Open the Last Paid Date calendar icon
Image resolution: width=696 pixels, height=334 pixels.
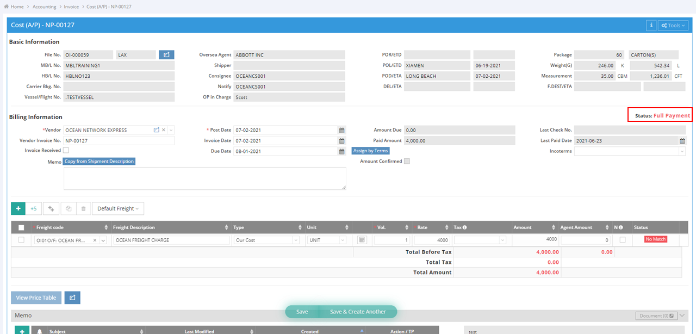click(x=682, y=141)
